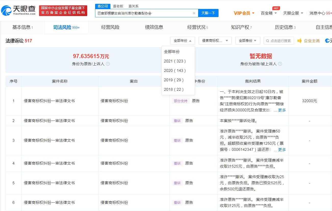Switch to 基本信息 tab
This screenshot has height=211, width=332.
[x=22, y=27]
